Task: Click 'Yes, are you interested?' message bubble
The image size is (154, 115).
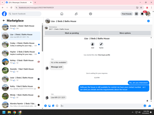Action: point(139,83)
